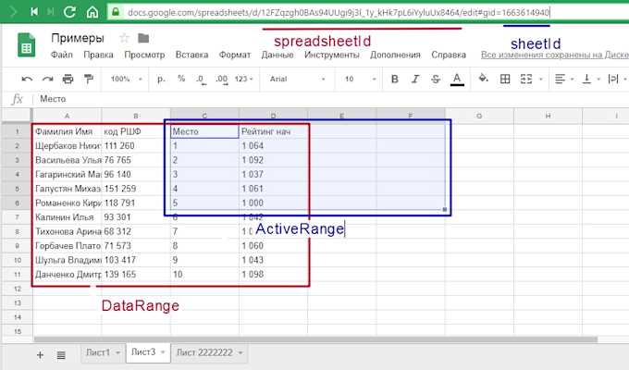Open the Правка menu
The image size is (629, 370).
[98, 55]
